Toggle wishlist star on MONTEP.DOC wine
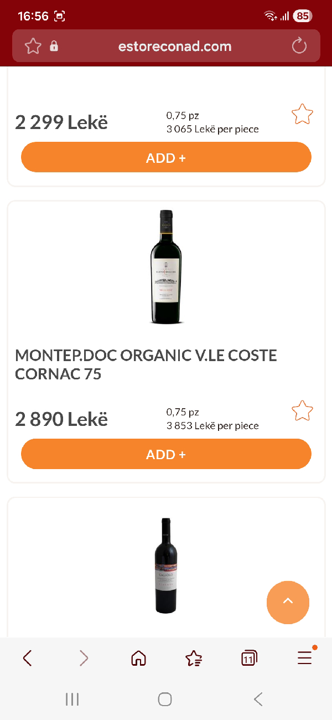 (x=302, y=410)
